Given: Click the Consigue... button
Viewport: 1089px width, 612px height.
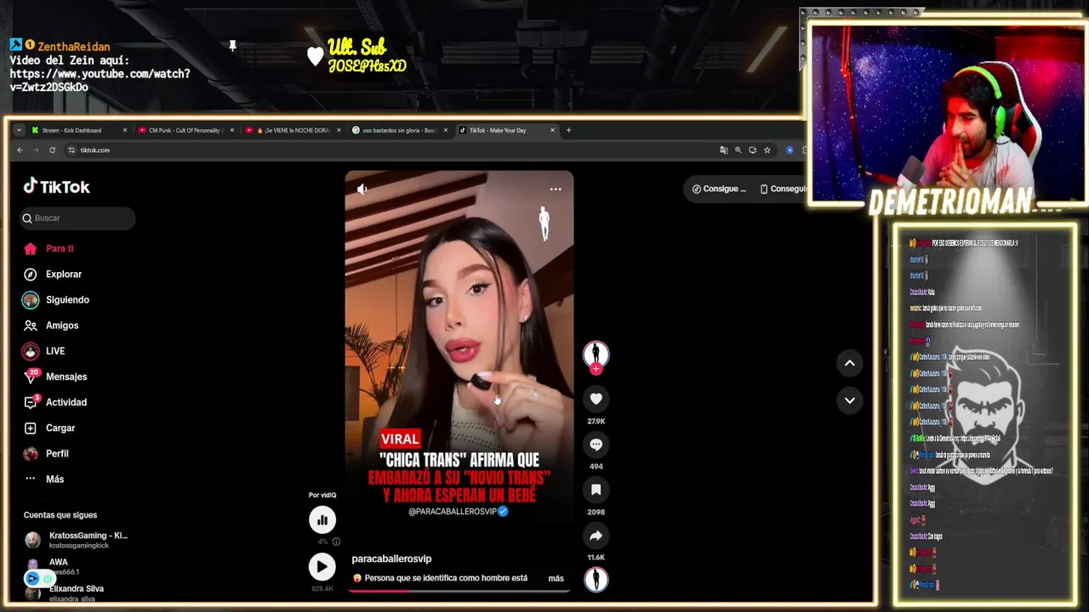Looking at the screenshot, I should tap(719, 189).
